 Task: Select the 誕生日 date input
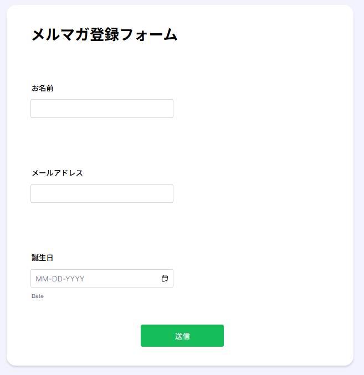pos(94,279)
